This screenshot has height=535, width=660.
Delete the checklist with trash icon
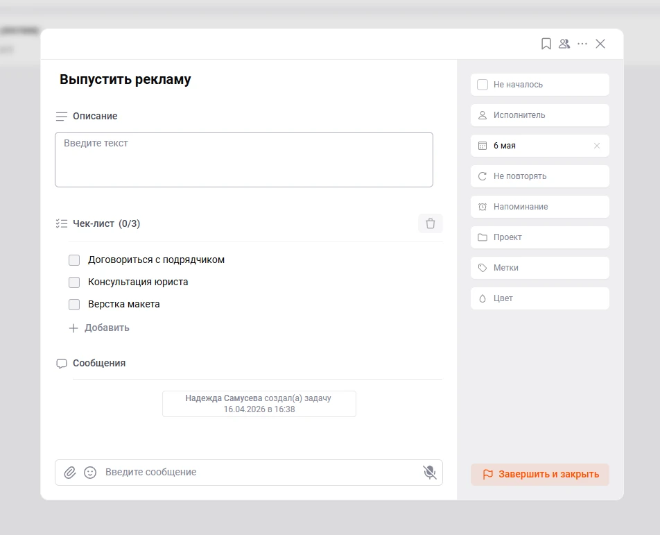click(430, 223)
